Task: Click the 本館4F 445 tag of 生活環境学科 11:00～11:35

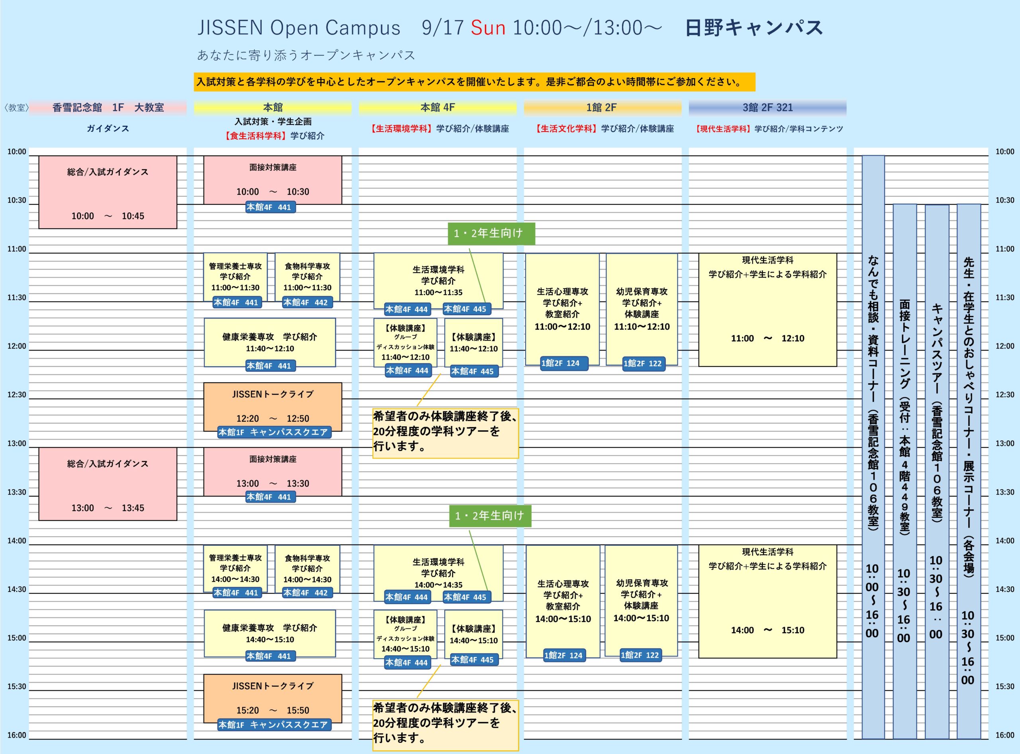Action: (467, 309)
